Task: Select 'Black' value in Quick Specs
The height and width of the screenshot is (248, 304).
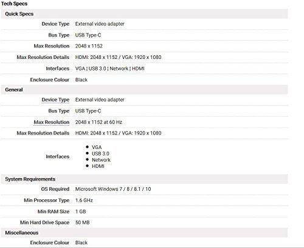Action: click(x=81, y=80)
